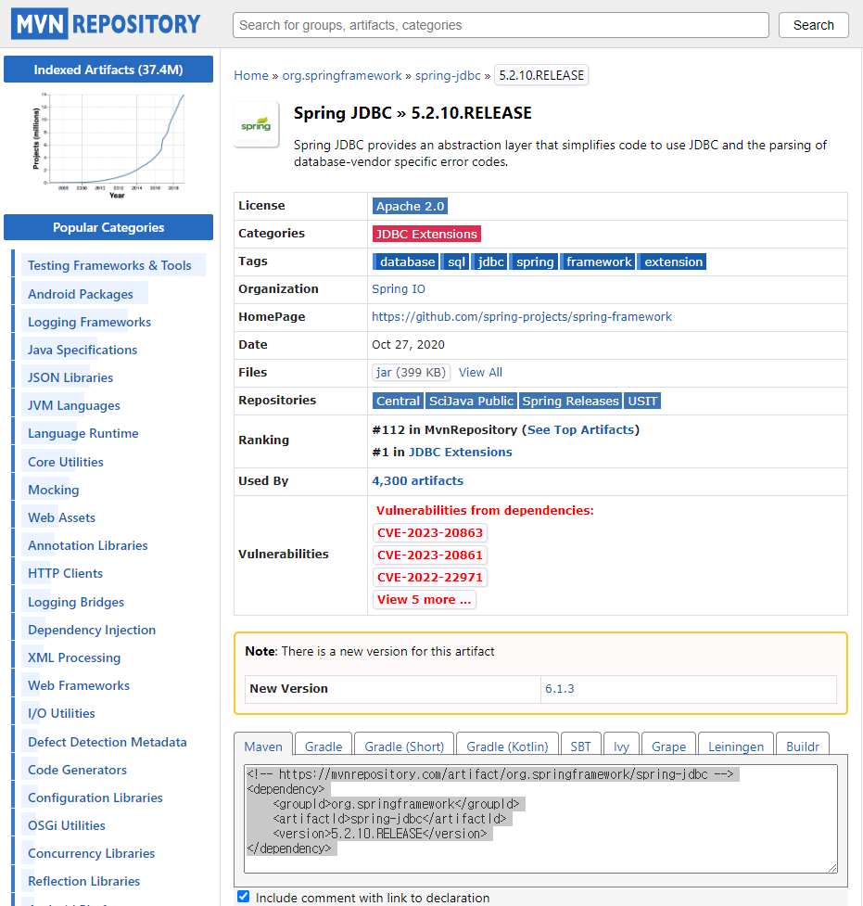
Task: Open XML Processing category
Action: pyautogui.click(x=74, y=657)
